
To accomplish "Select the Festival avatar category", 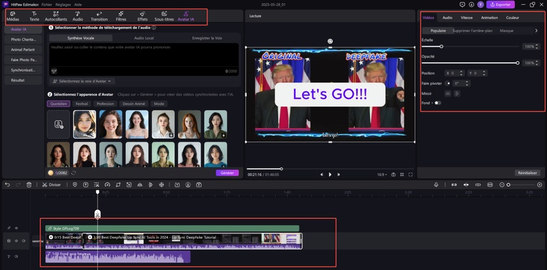I will click(x=81, y=104).
